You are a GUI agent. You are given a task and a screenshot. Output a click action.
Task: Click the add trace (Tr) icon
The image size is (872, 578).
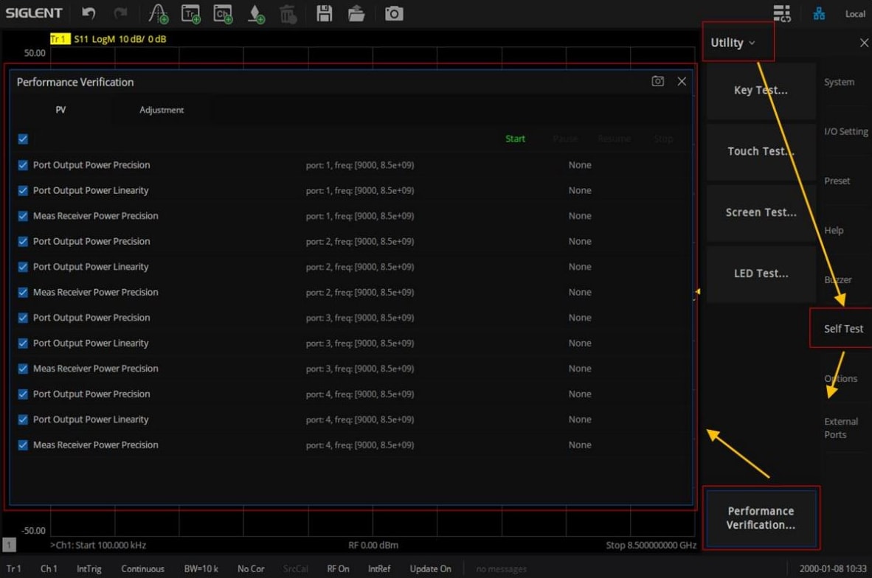click(x=191, y=13)
